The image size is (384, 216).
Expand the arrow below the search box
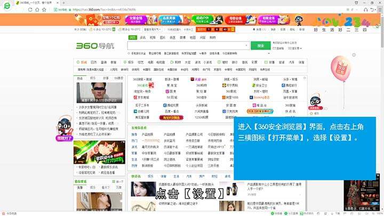[269, 53]
